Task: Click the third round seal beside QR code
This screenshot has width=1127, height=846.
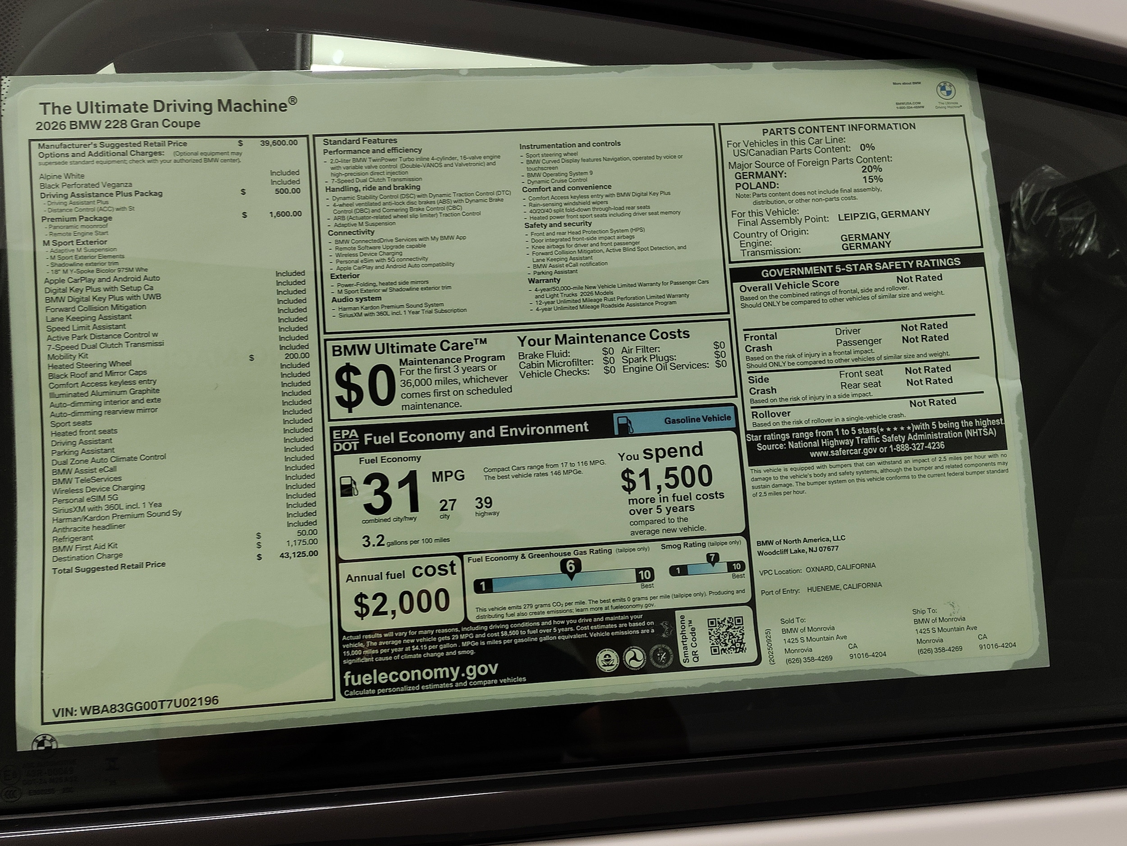Action: click(x=661, y=657)
